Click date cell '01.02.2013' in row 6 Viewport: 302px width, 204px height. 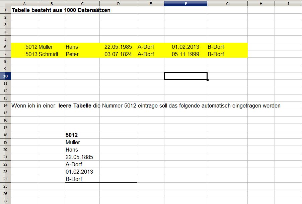coord(186,47)
